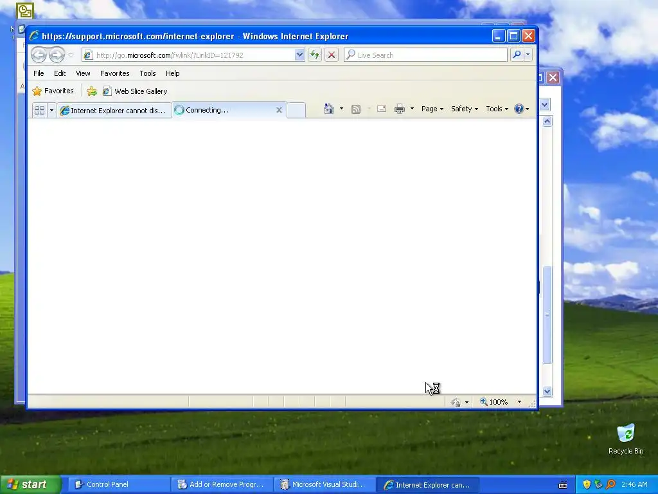This screenshot has width=658, height=494.
Task: Open the Tab List dropdown arrow
Action: [51, 111]
